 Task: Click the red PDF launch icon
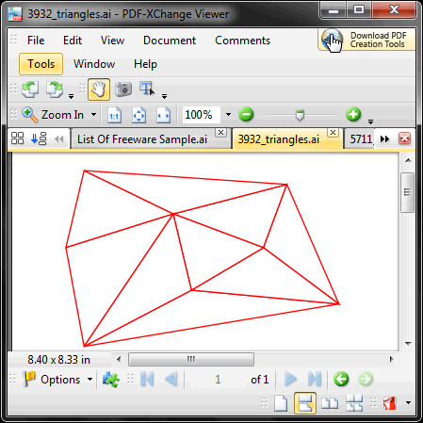tap(390, 403)
